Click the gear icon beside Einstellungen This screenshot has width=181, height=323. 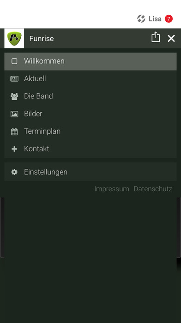point(14,172)
